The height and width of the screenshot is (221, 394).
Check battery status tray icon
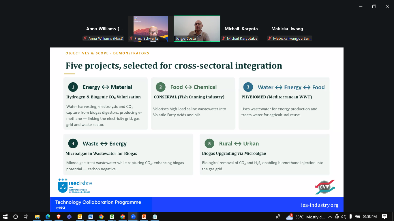click(358, 217)
